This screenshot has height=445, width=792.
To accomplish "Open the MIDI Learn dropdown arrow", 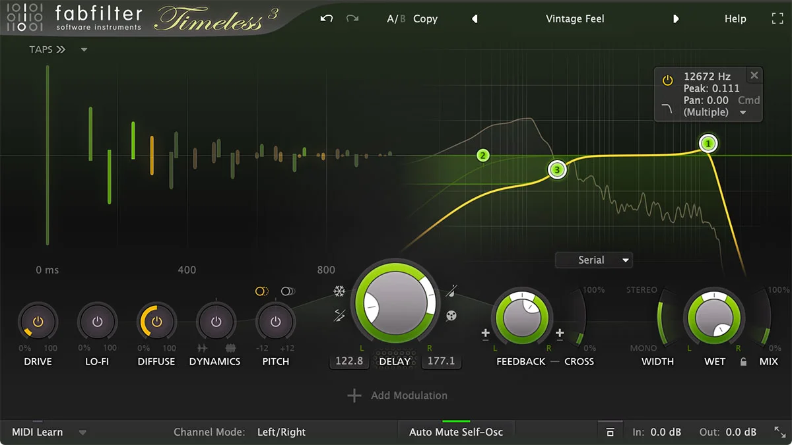I will tap(82, 432).
